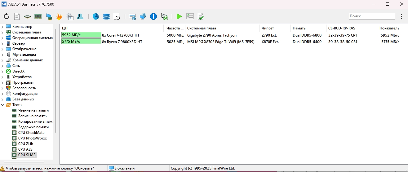Expand the Устройства tree node

(2, 77)
